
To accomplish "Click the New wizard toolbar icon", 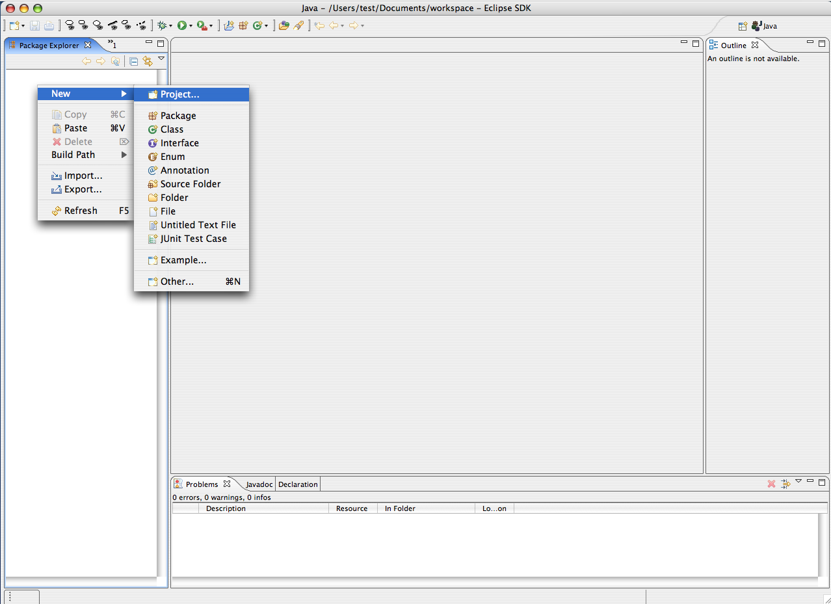I will point(14,25).
